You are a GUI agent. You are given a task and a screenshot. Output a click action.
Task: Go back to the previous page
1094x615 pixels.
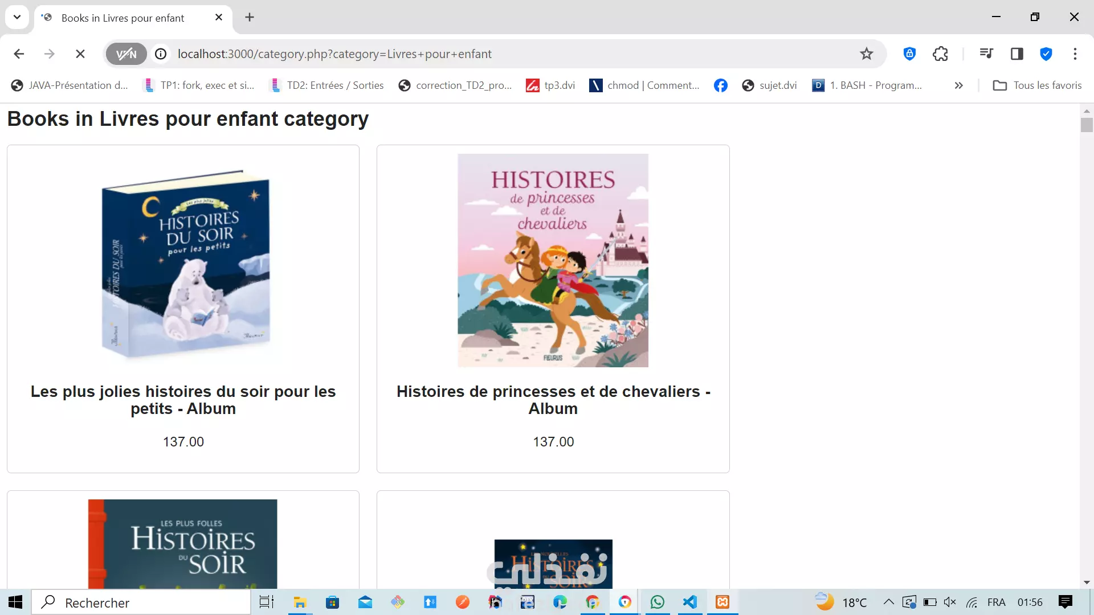(19, 54)
